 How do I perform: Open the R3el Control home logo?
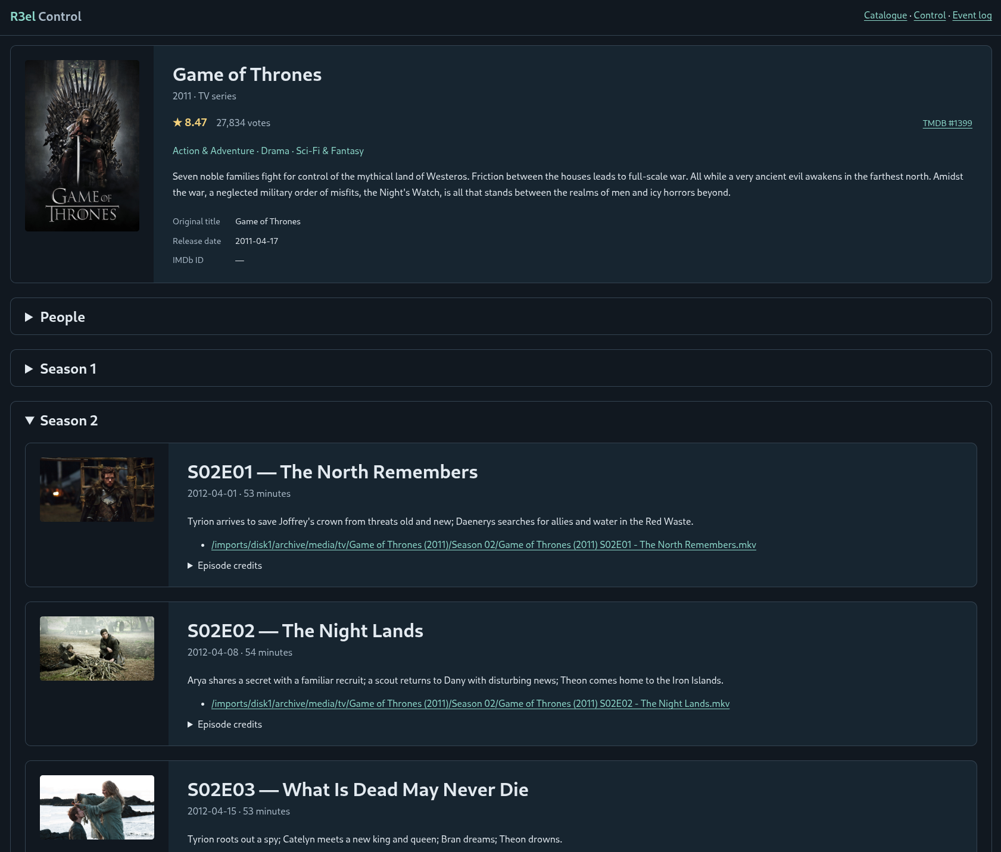point(46,17)
